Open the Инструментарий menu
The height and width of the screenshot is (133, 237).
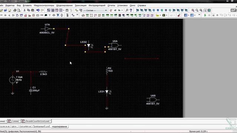tap(97, 6)
